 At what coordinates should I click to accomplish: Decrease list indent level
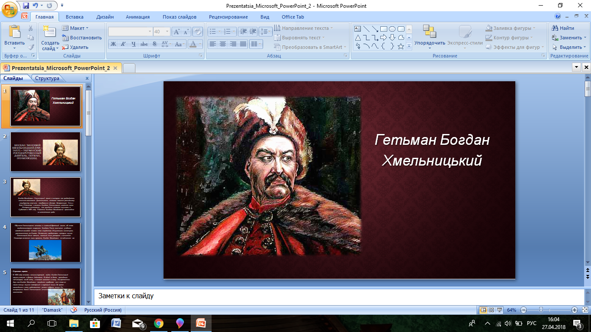243,32
